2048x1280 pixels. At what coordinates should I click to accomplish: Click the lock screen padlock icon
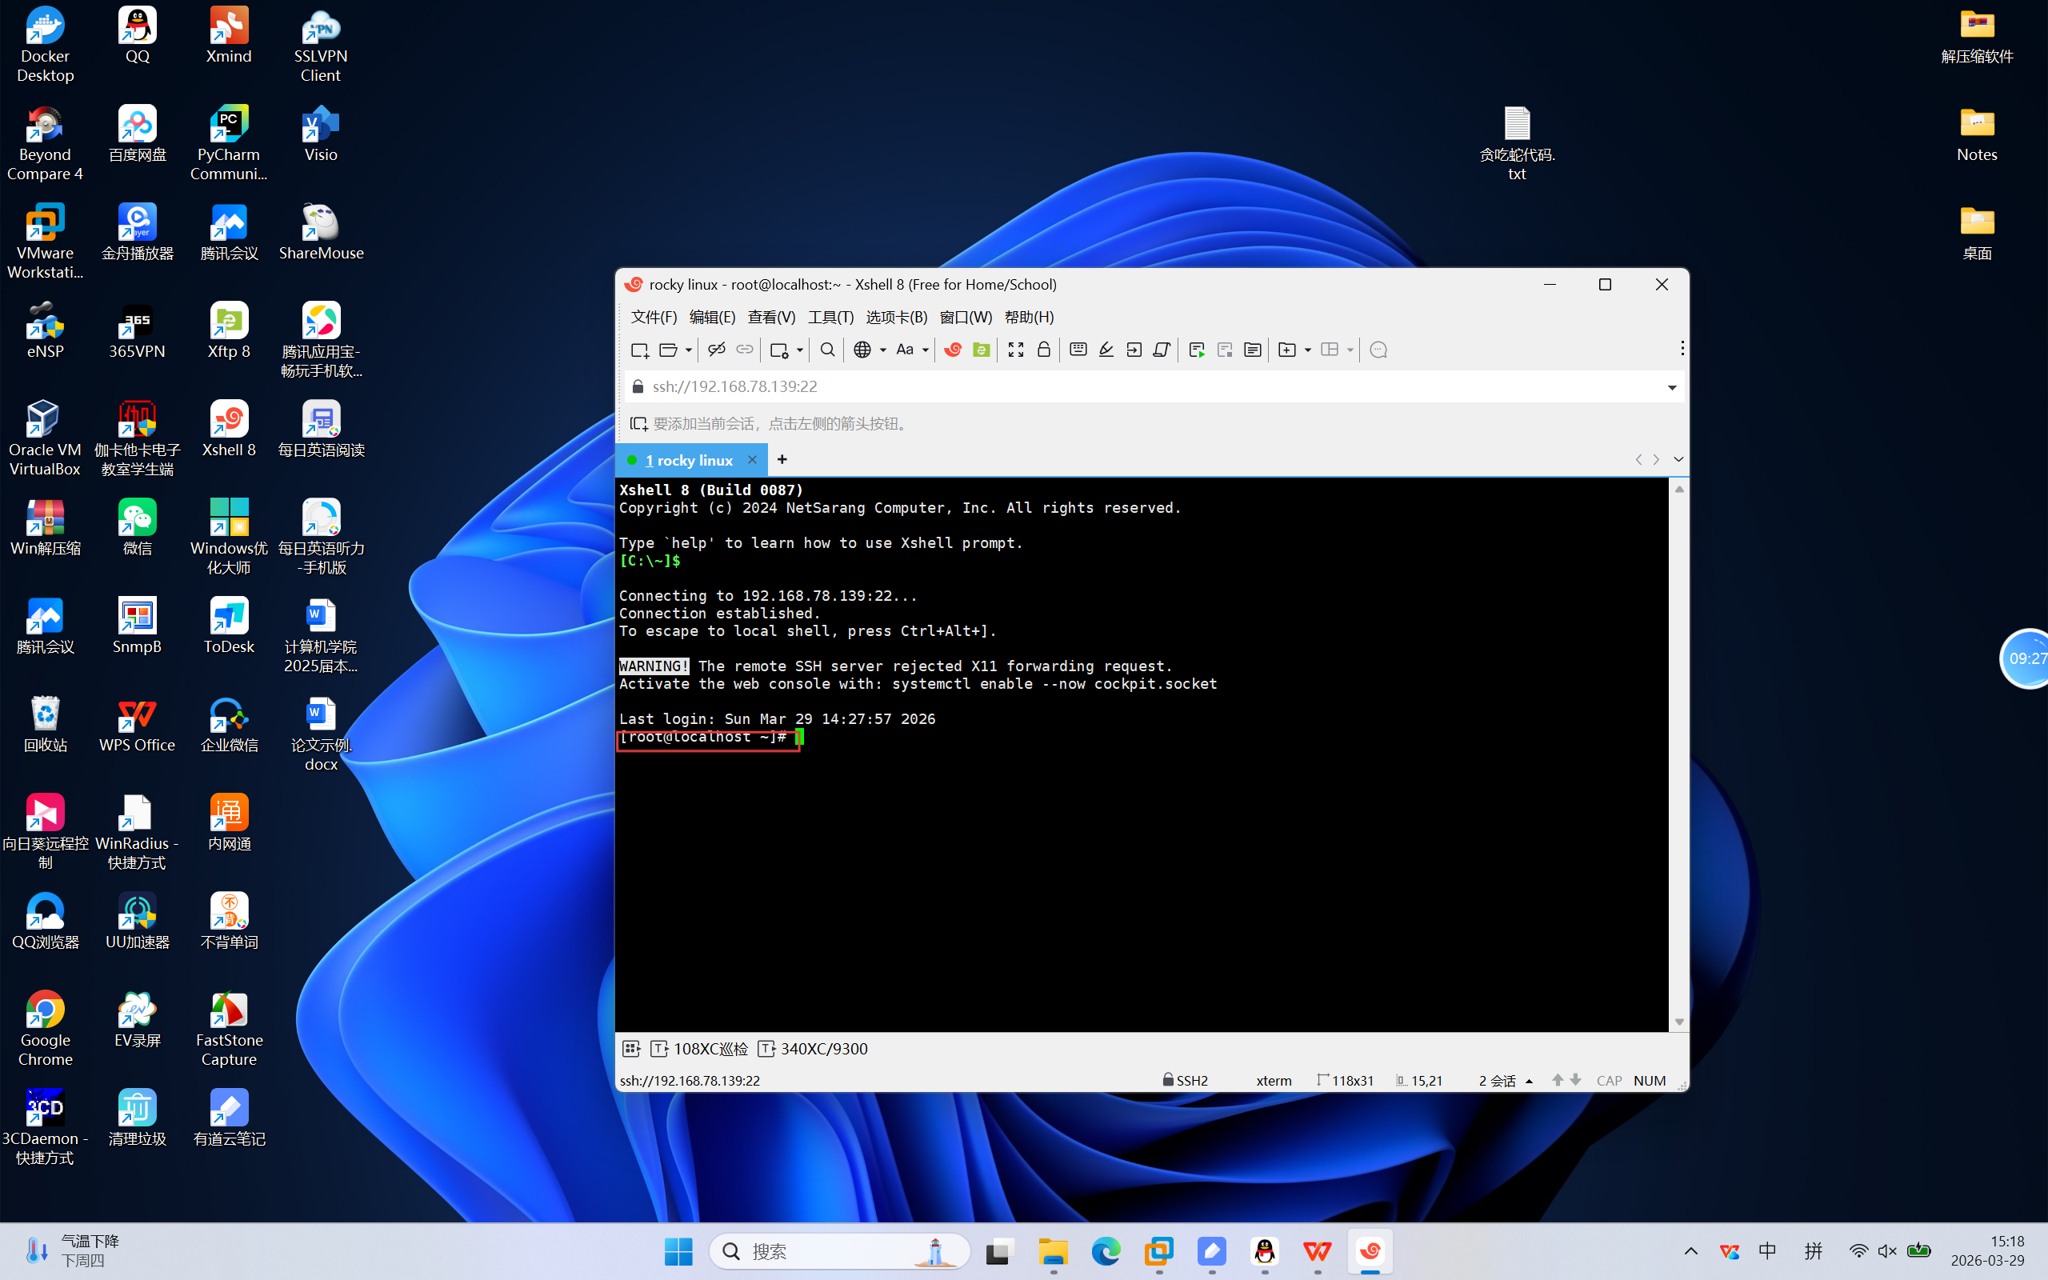click(1043, 350)
